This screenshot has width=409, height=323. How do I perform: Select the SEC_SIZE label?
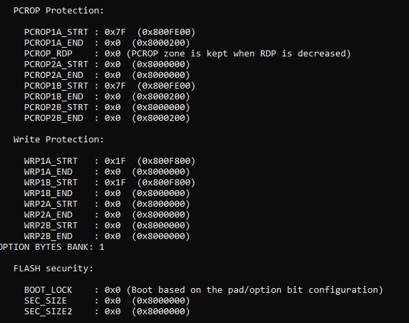46,301
